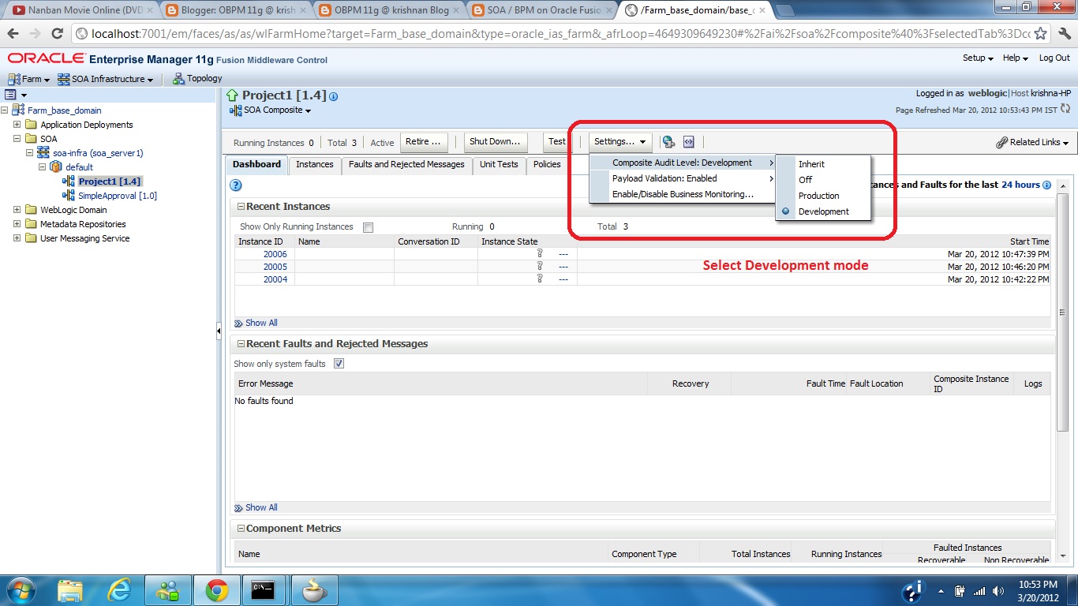
Task: Click the default partition folder icon
Action: pos(56,167)
